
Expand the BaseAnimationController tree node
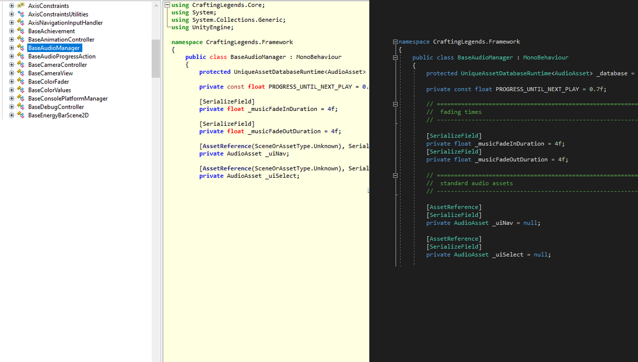(x=12, y=40)
